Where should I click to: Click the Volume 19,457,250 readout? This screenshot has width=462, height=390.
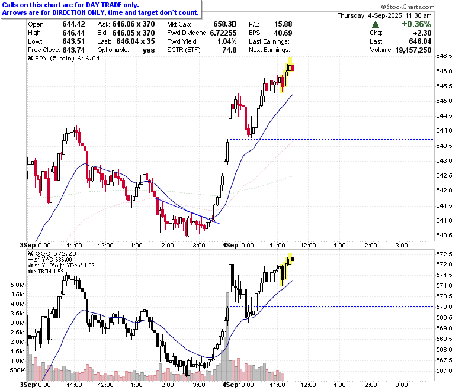click(401, 50)
